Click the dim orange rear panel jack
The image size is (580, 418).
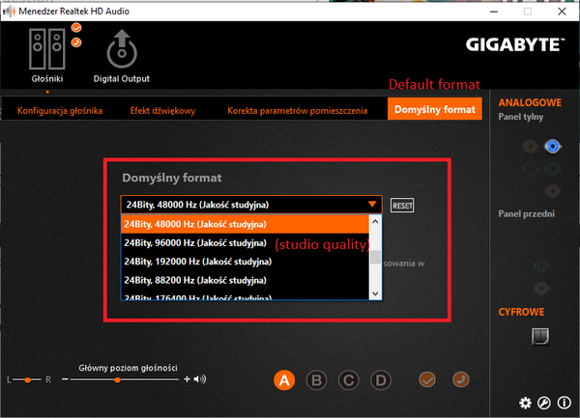click(530, 147)
